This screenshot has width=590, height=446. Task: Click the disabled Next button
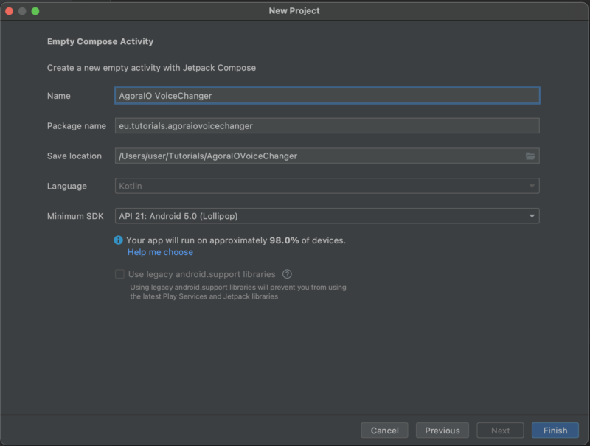point(499,430)
